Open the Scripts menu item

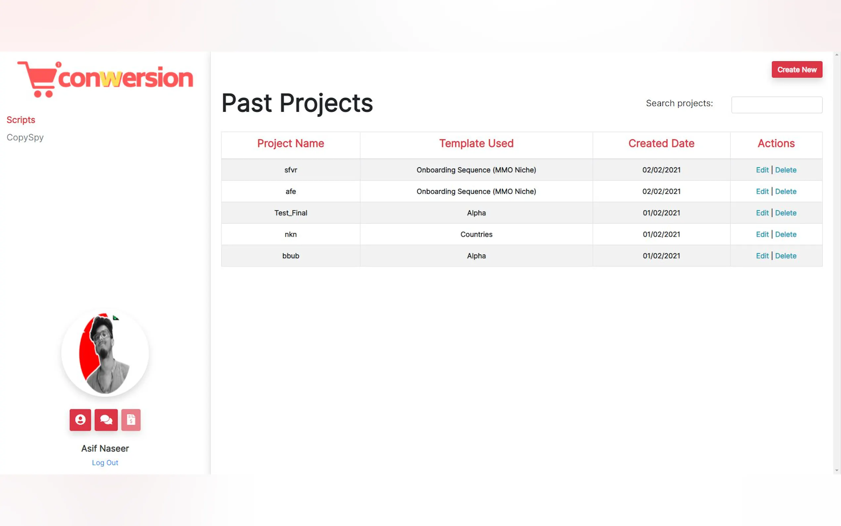click(21, 120)
